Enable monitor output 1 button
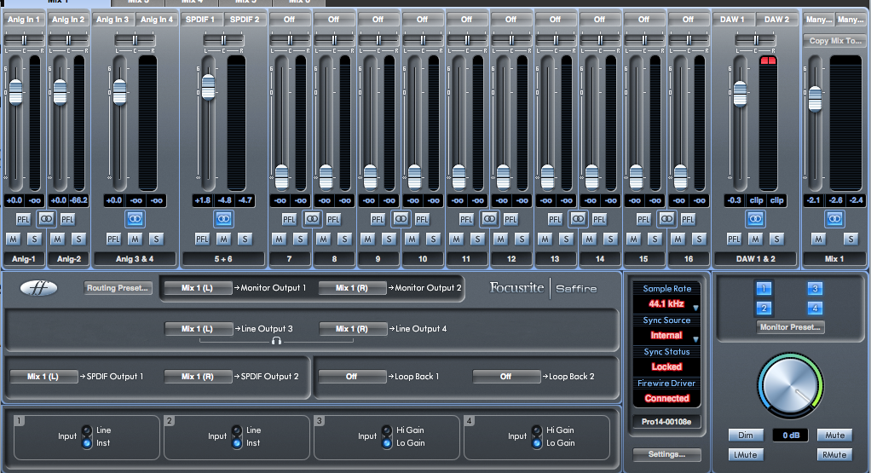Screen dimensions: 871x473 point(764,288)
